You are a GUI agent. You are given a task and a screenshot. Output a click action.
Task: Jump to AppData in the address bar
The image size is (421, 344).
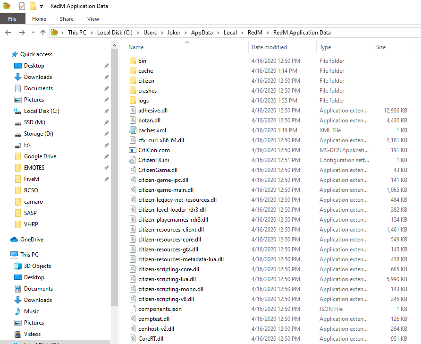[202, 33]
